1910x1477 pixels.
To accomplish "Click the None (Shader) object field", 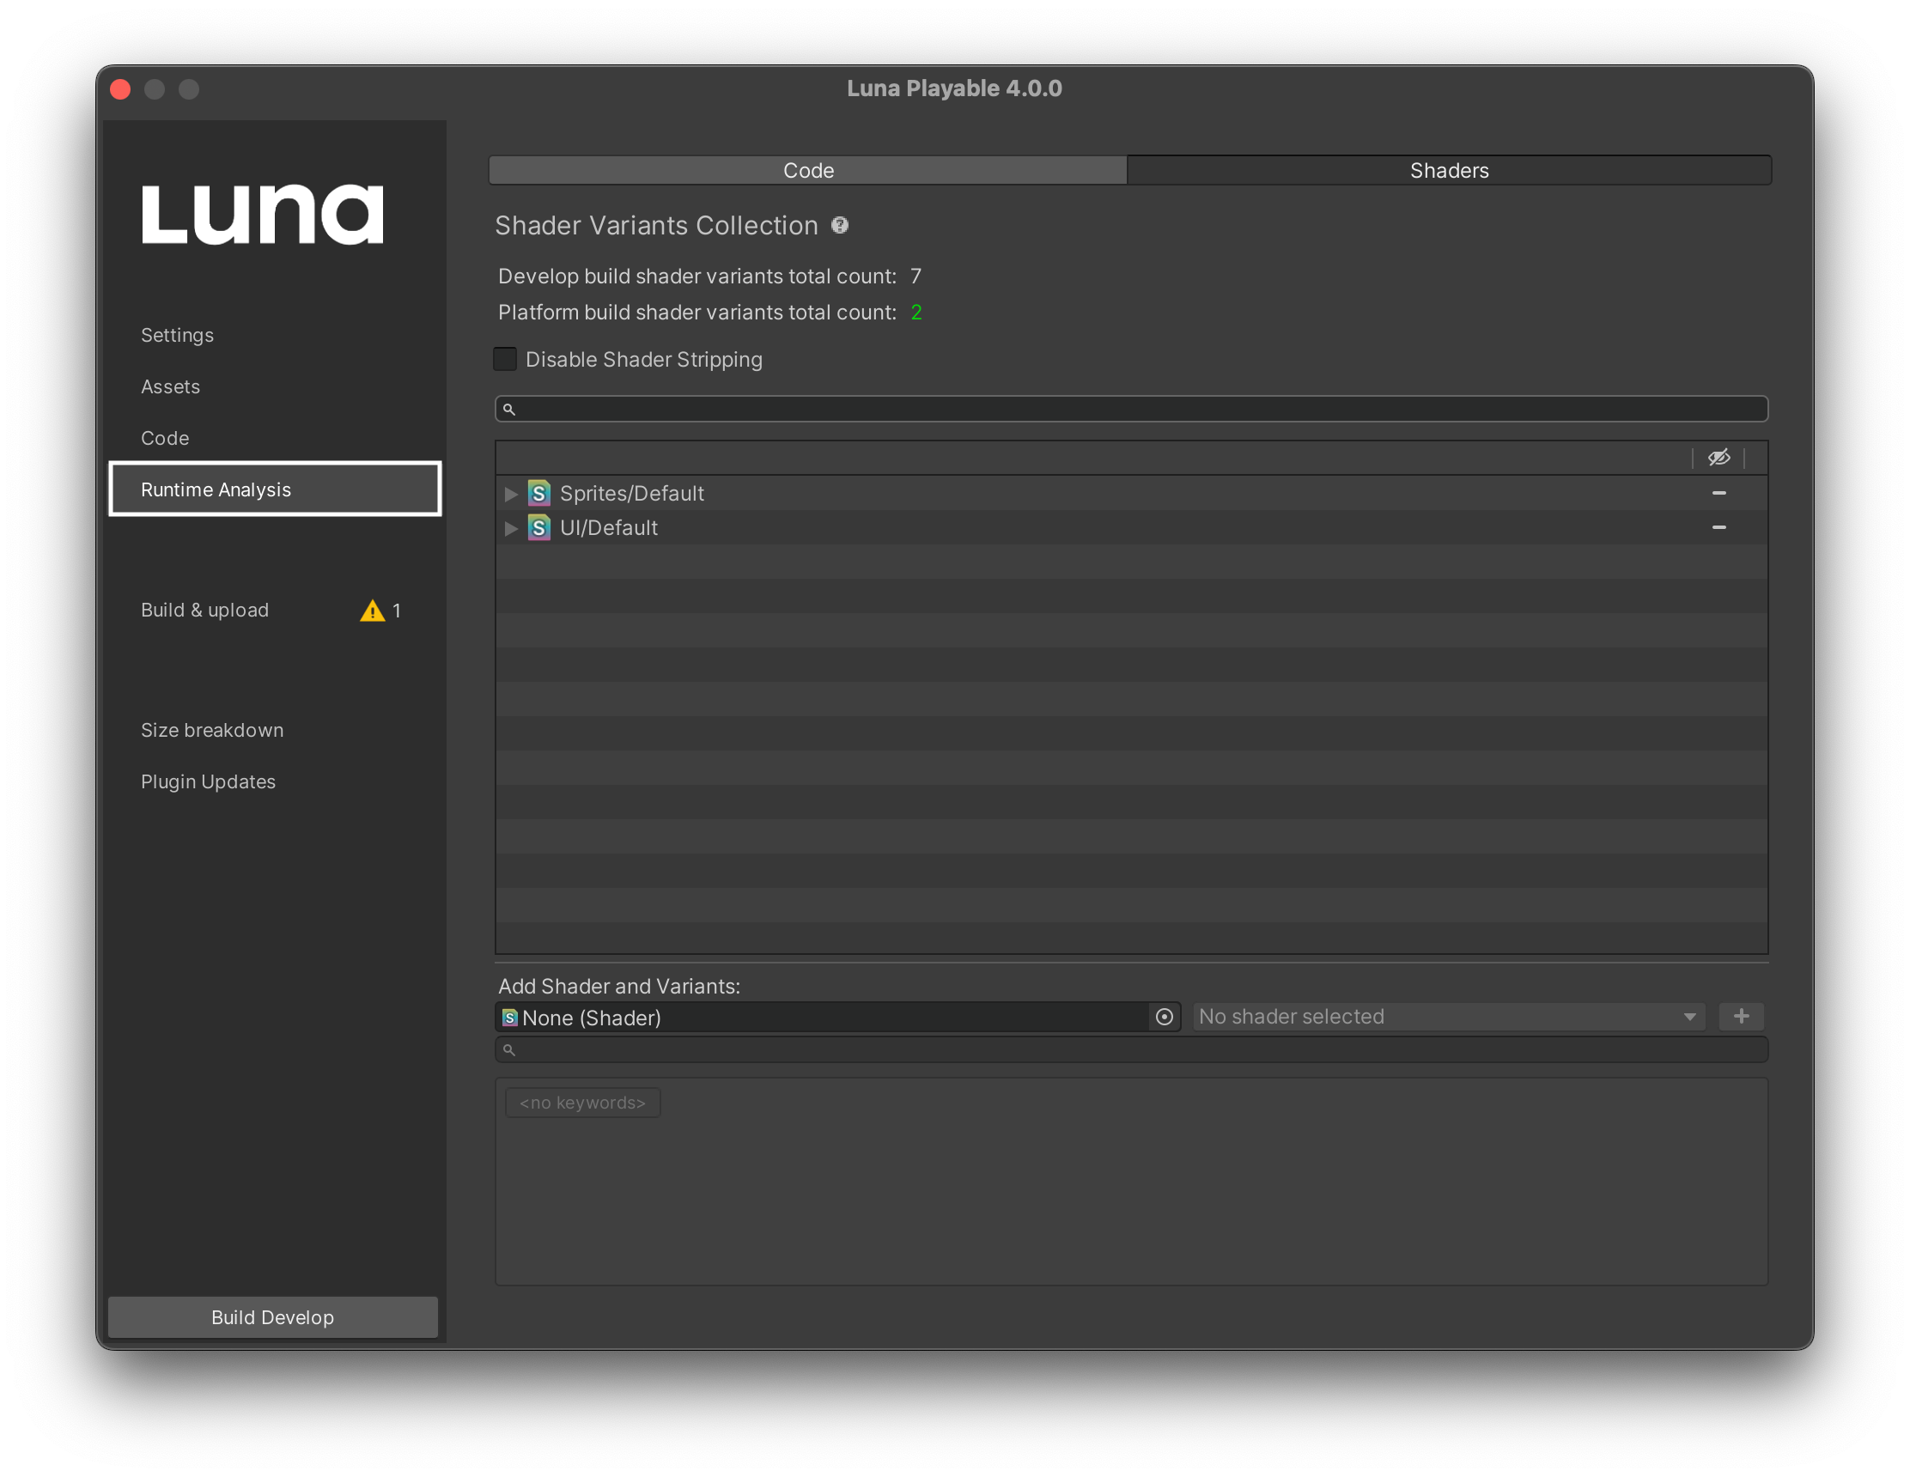I will coord(838,1017).
